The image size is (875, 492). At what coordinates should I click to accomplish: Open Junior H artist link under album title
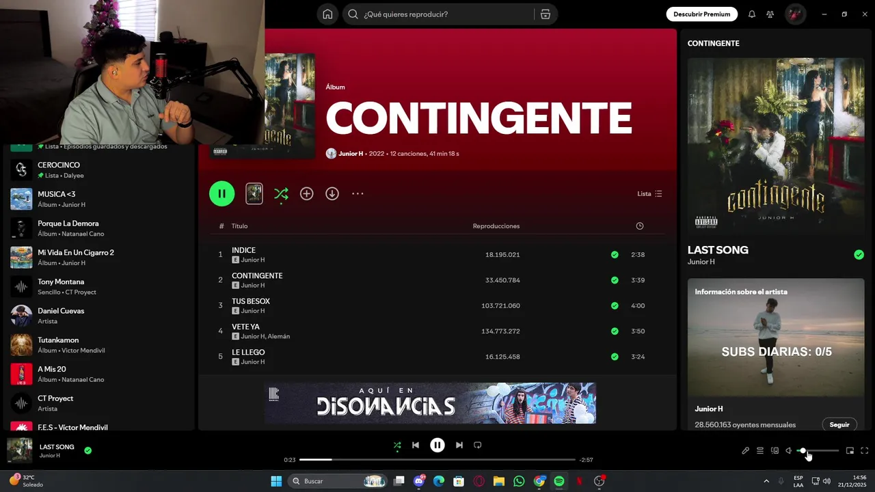[x=351, y=154]
